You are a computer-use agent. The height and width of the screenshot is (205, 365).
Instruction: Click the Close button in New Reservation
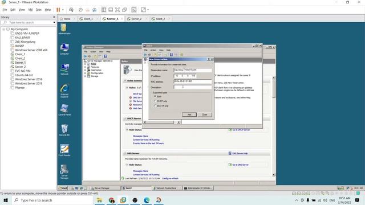205,114
